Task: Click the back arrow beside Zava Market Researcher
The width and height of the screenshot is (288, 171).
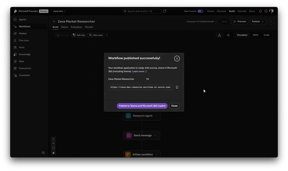Action: click(x=54, y=22)
